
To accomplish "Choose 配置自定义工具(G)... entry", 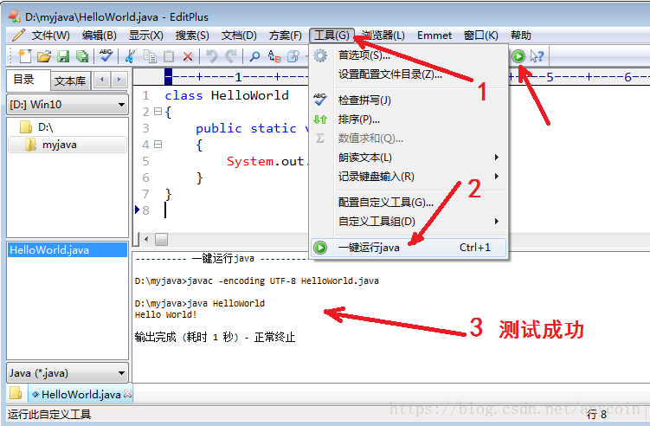I will tap(409, 202).
